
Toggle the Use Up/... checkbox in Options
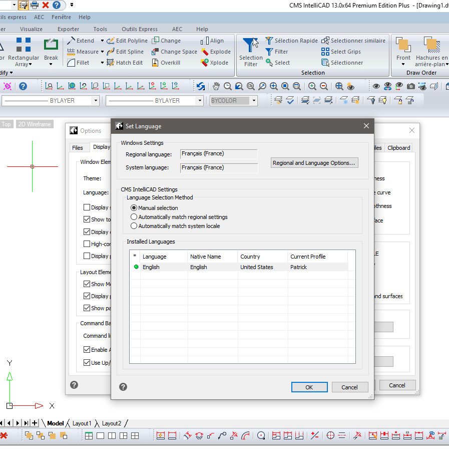click(x=87, y=362)
